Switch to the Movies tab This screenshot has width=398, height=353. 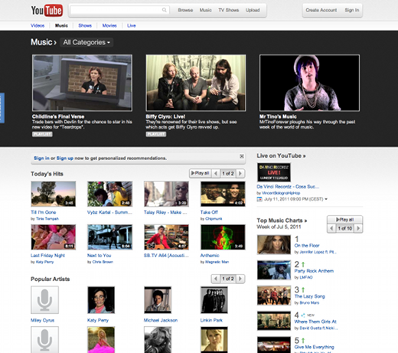point(109,25)
